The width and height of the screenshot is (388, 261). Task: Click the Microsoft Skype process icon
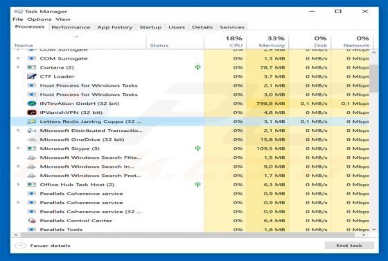[x=32, y=149]
